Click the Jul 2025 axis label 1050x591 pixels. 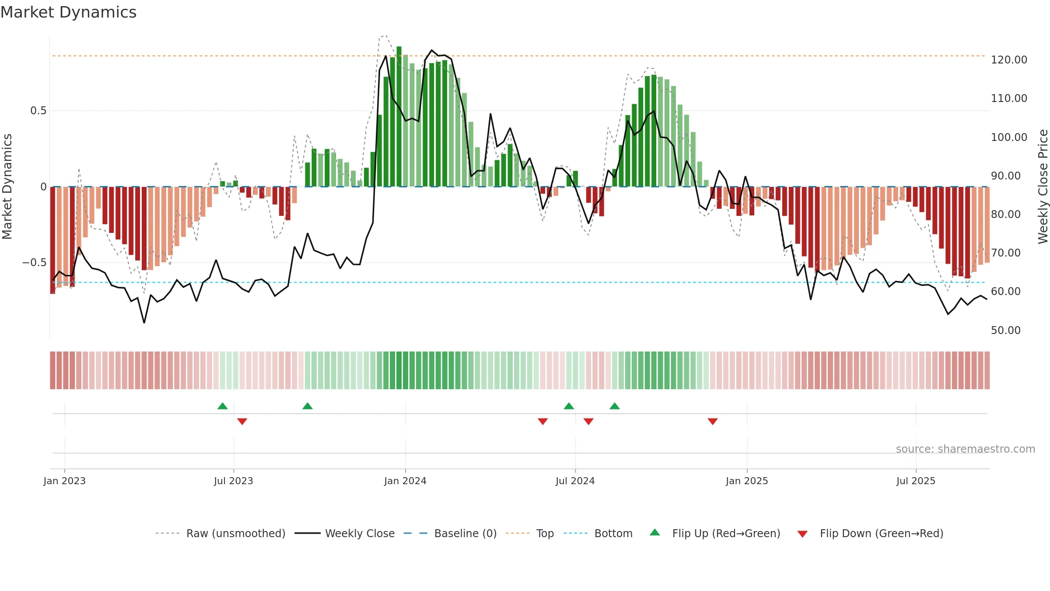pos(916,481)
